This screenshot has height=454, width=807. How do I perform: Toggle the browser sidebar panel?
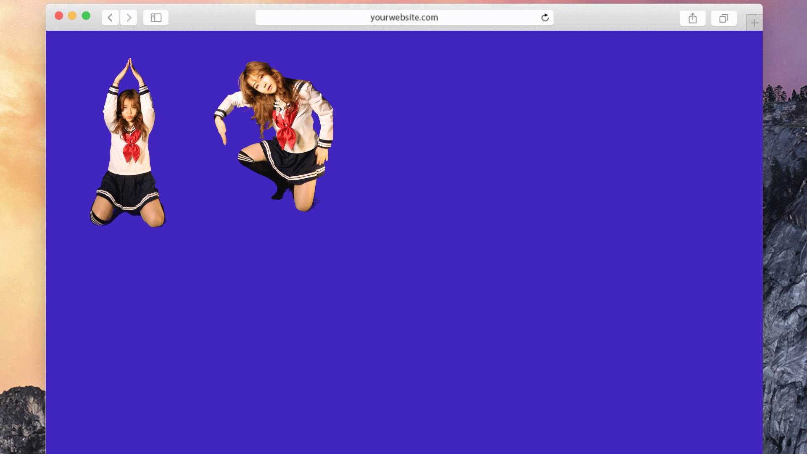click(156, 18)
